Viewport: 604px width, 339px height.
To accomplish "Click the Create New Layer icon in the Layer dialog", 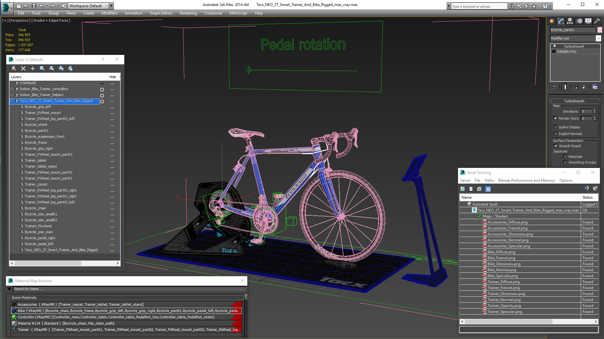I will tap(14, 68).
